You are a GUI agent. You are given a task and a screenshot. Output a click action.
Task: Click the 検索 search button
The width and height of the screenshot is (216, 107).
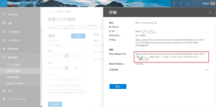tap(55, 104)
